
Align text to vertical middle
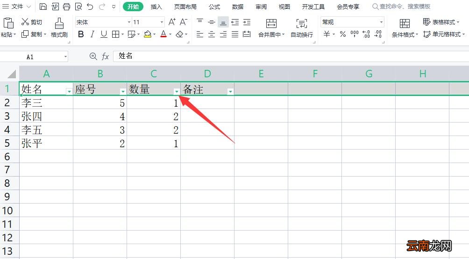[212, 22]
